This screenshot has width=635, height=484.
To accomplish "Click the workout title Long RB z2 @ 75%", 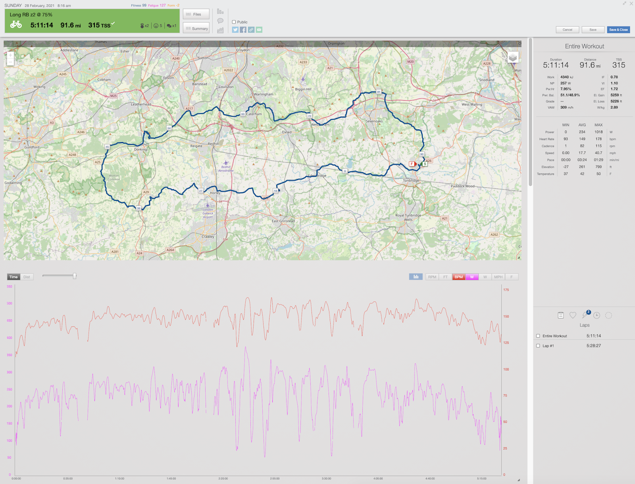I will tap(31, 15).
